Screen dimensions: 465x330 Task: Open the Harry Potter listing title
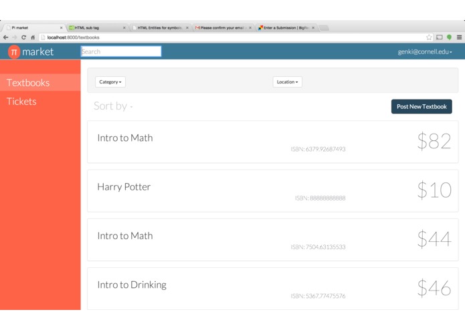124,187
